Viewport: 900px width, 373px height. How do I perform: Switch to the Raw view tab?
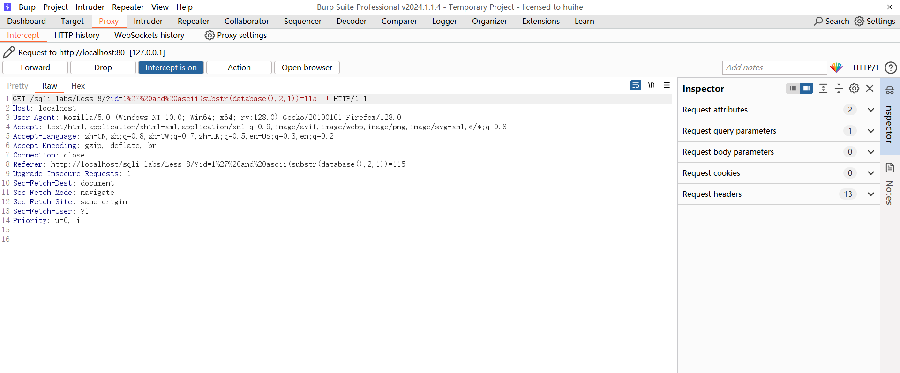point(50,86)
